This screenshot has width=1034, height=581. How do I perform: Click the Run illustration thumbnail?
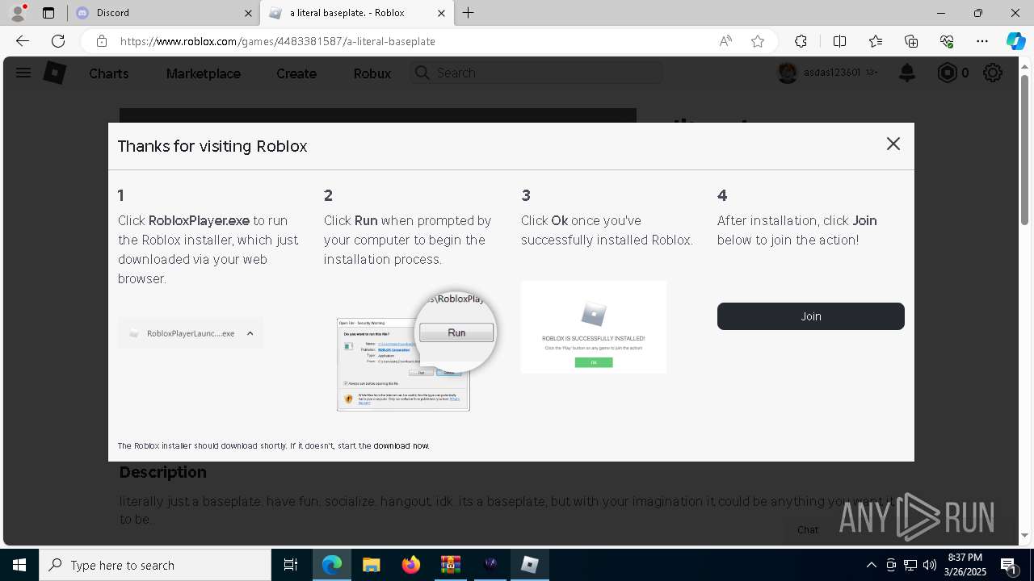[x=416, y=352]
